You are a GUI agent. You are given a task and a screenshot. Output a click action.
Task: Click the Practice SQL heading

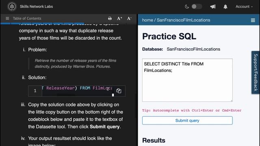169,36
